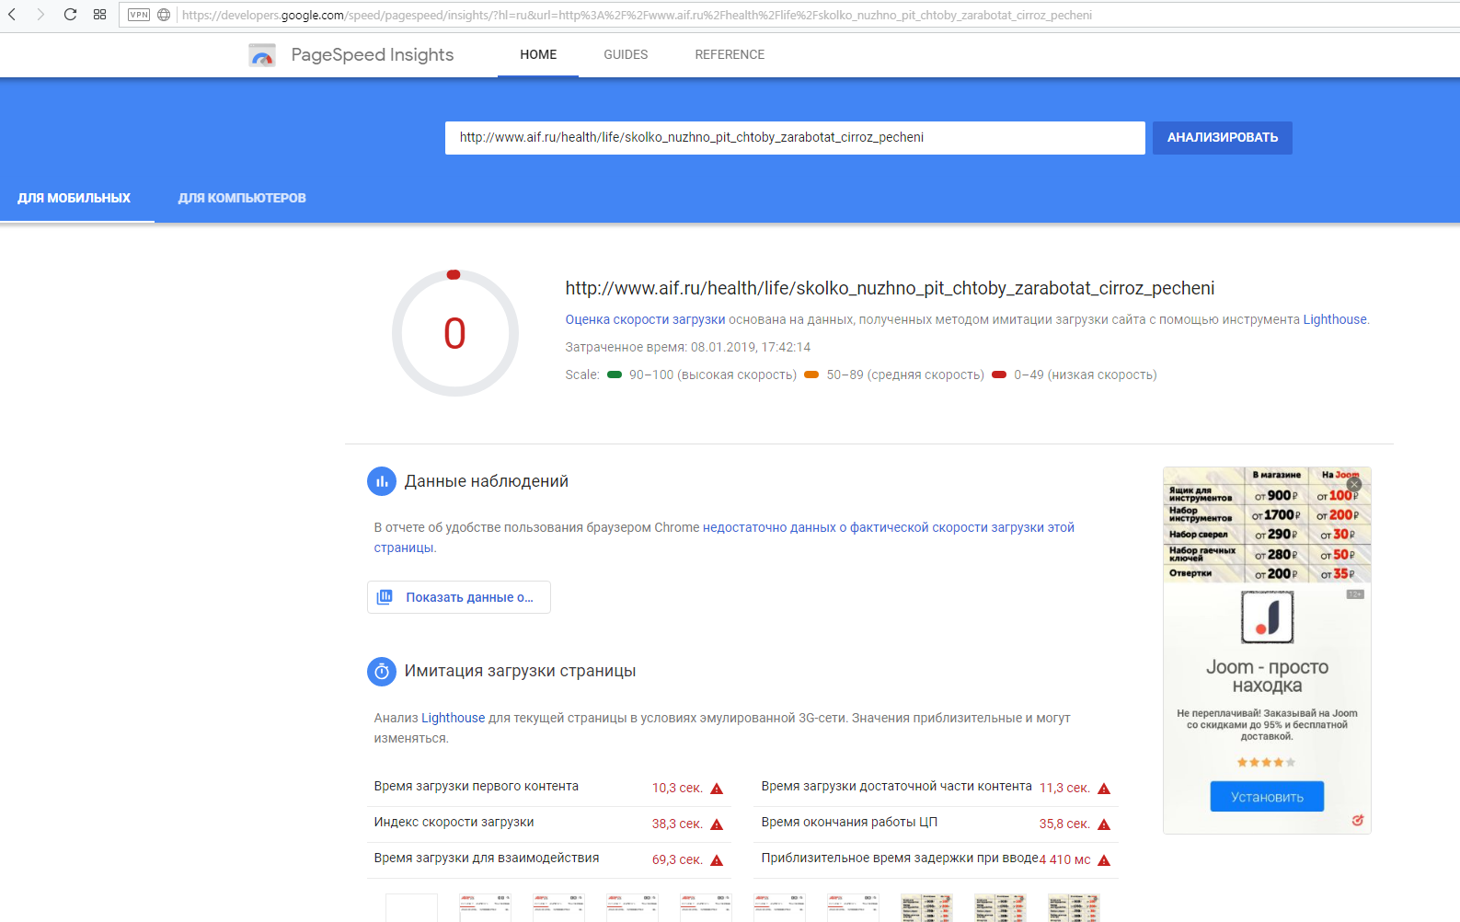Click the warning triangle next to 10,3 сек.
The width and height of the screenshot is (1460, 922).
click(717, 789)
